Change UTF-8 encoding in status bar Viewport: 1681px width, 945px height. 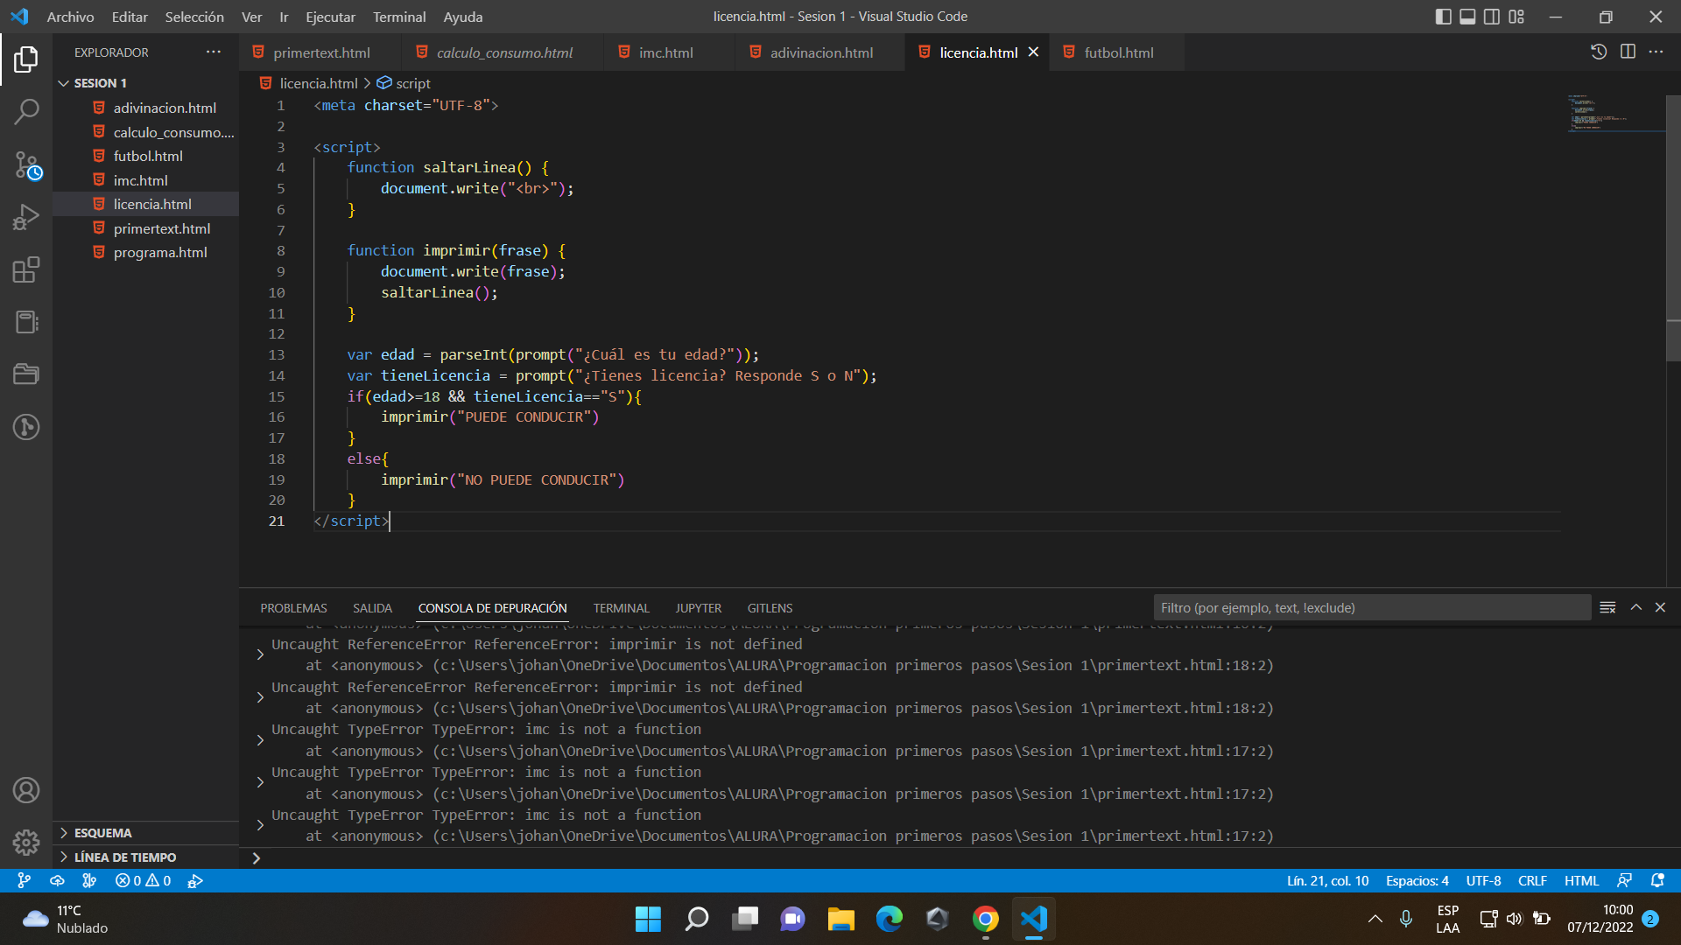(x=1483, y=881)
